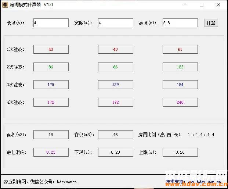Focus the 宽度(m) input field
228x189 pixels.
(115, 23)
